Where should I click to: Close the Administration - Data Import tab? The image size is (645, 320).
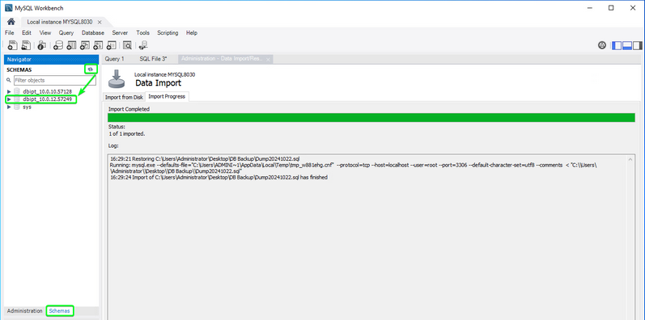click(268, 60)
